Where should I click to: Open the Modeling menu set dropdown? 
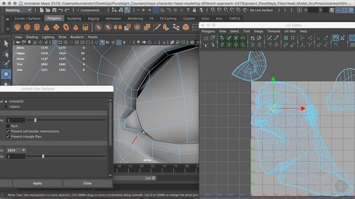[x=18, y=10]
